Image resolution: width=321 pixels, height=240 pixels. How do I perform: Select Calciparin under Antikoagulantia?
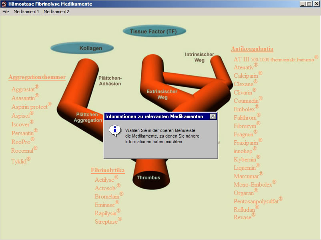coord(248,75)
